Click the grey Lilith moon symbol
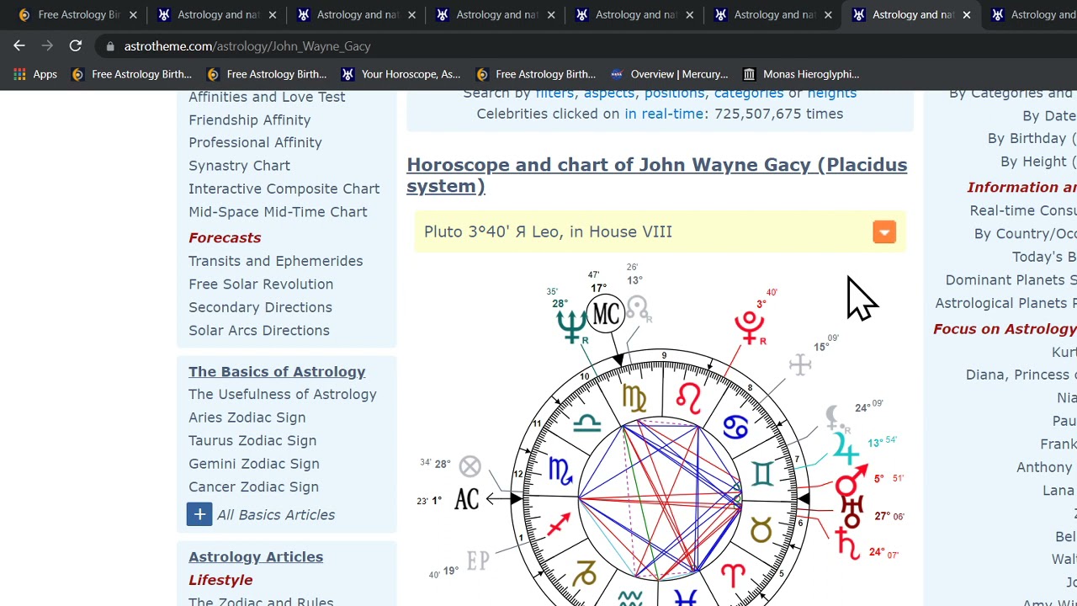This screenshot has width=1077, height=606. pos(833,416)
